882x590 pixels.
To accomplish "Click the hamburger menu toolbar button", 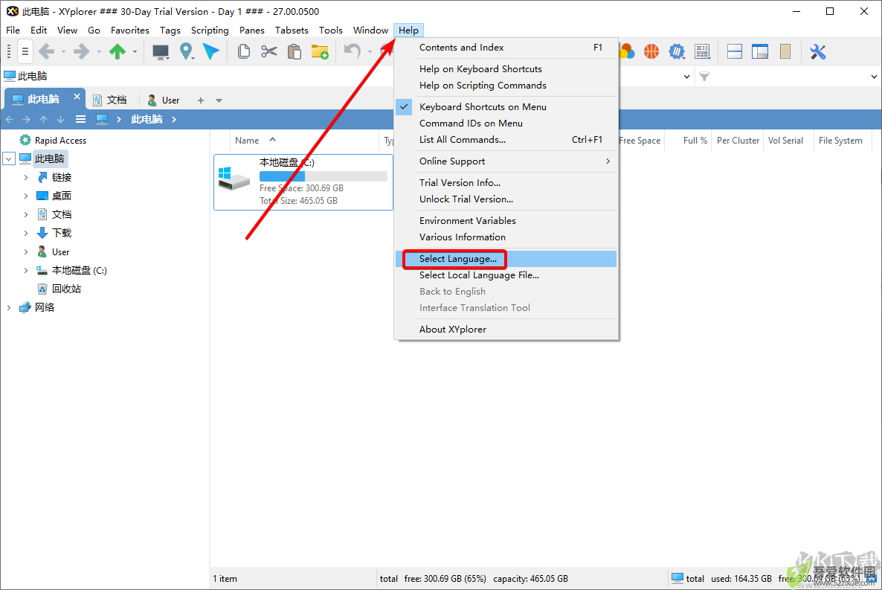I will coord(25,52).
